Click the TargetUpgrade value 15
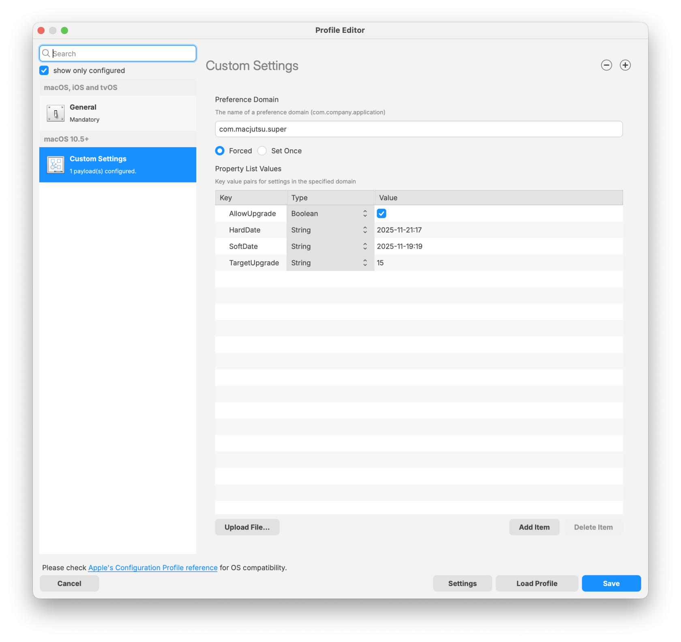Image resolution: width=681 pixels, height=642 pixels. coord(380,263)
